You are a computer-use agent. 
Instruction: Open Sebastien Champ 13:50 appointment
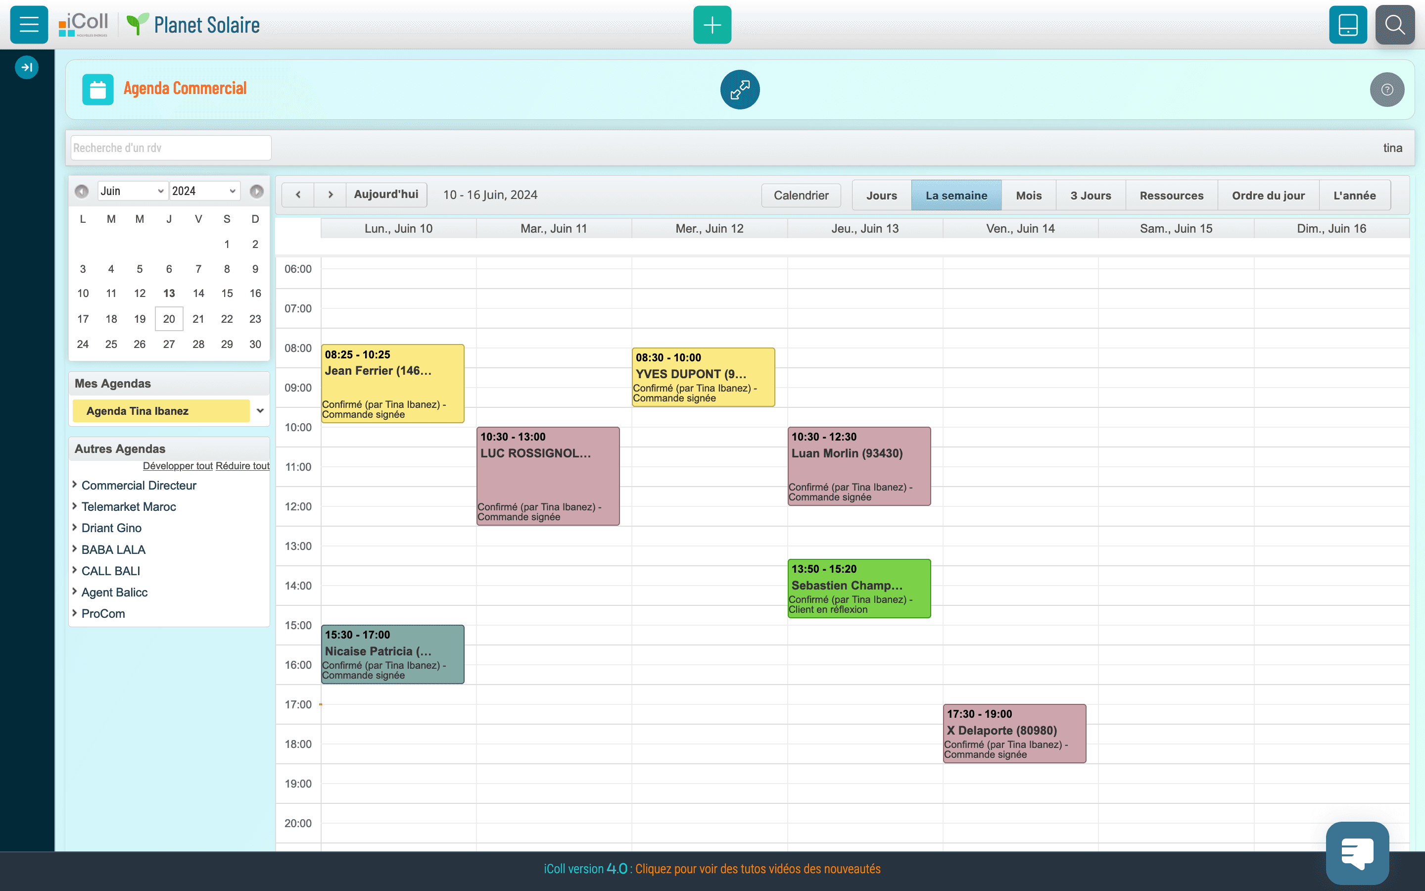click(859, 589)
